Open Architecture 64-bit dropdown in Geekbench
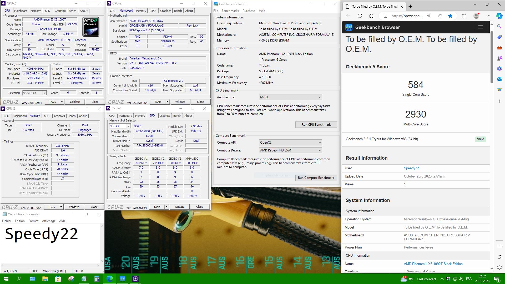Image resolution: width=505 pixels, height=284 pixels. [290, 97]
